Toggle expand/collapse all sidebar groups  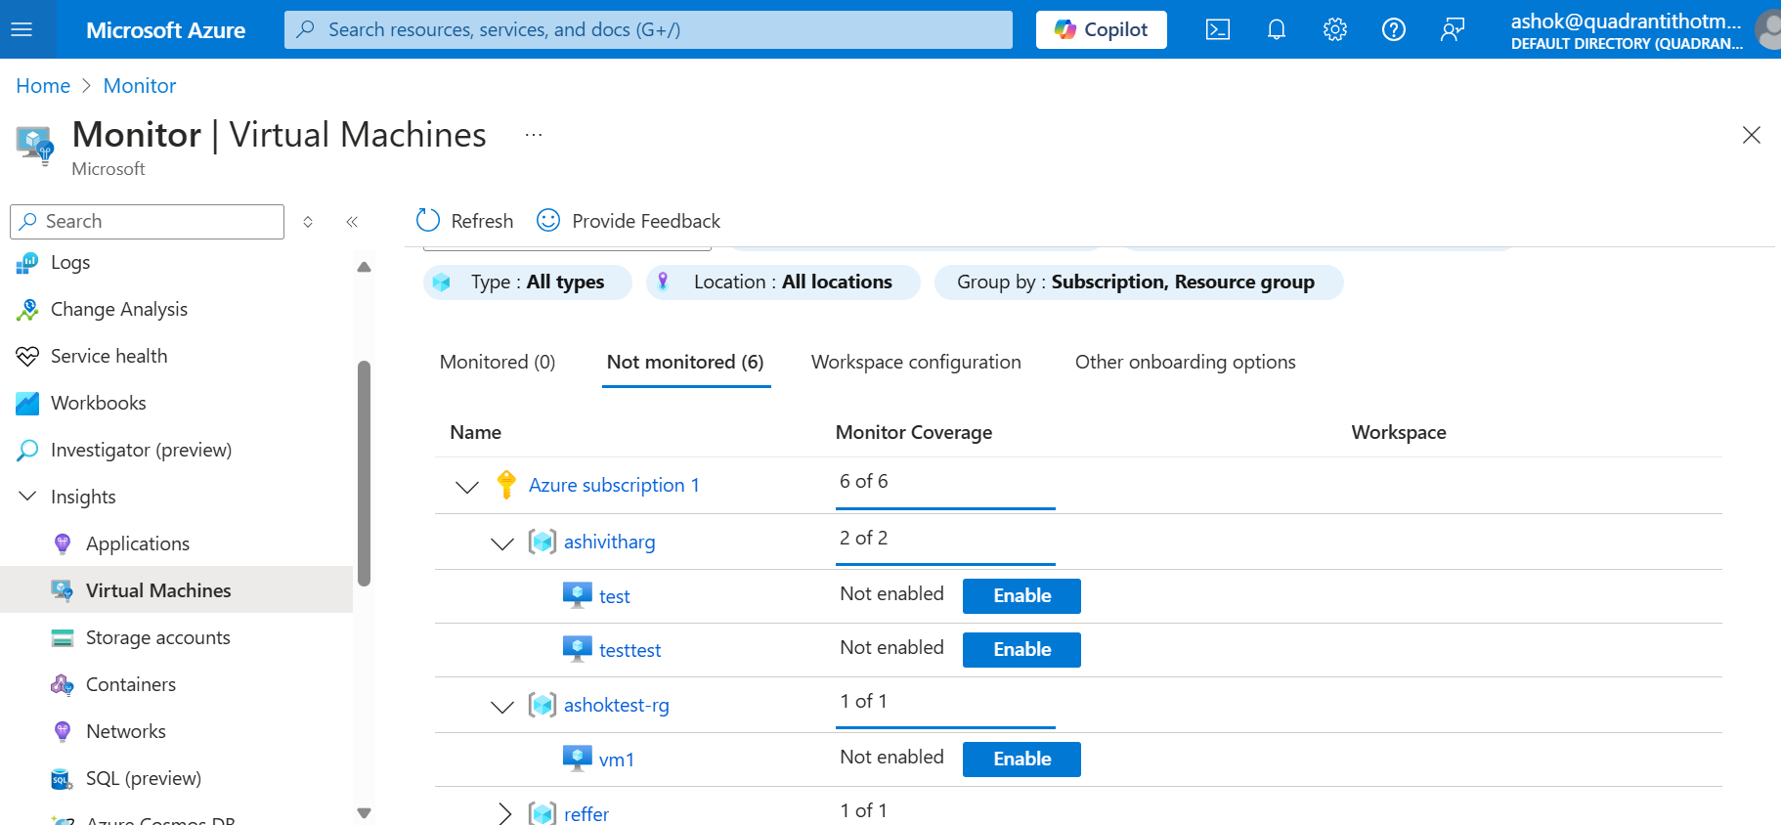pos(308,222)
